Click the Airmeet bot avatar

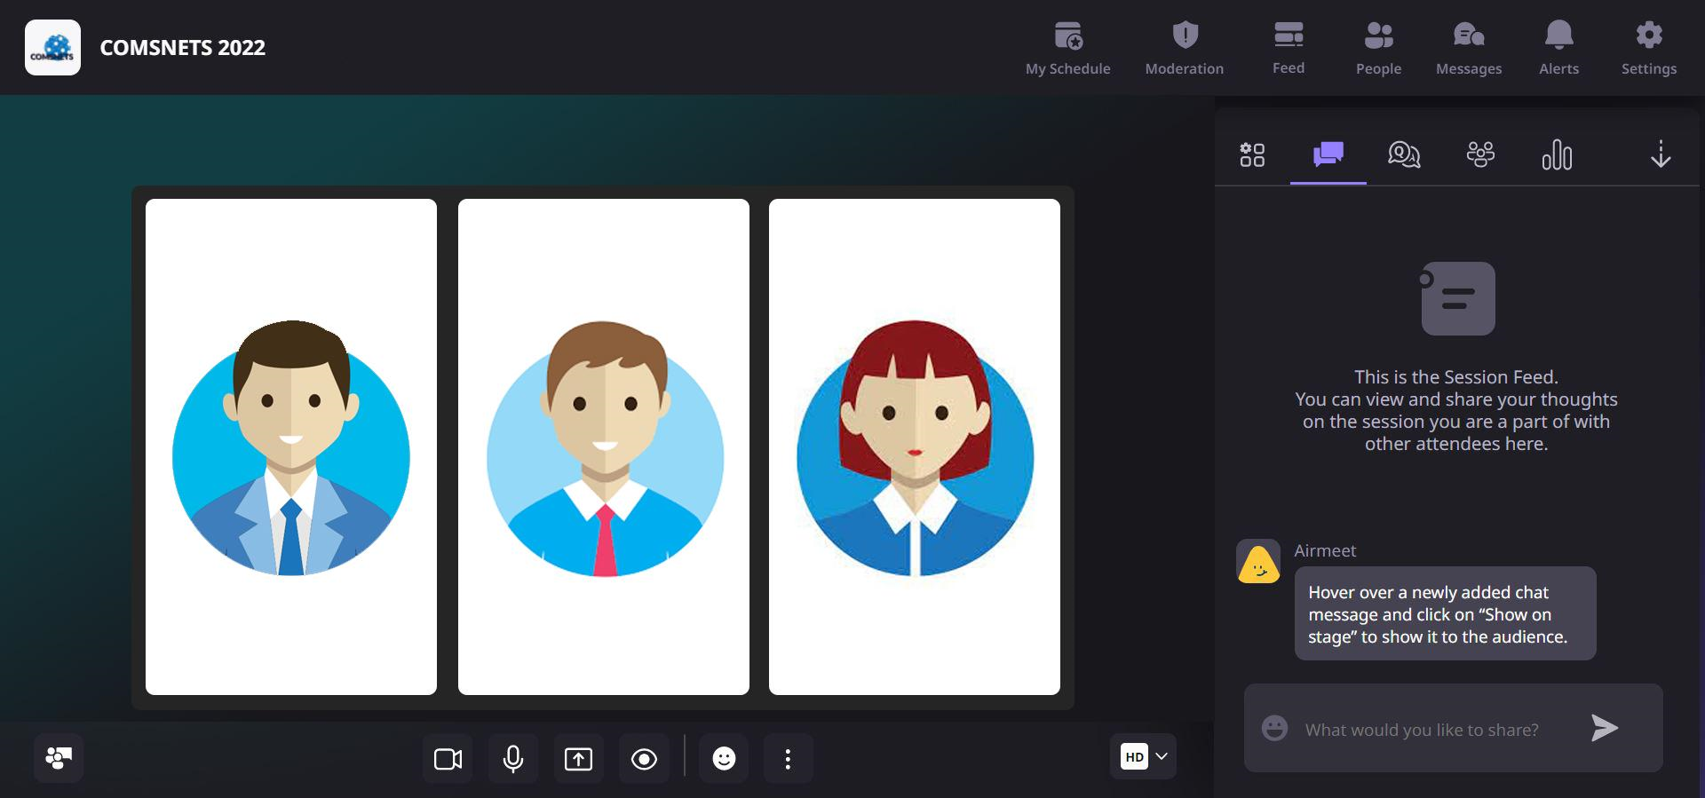point(1258,561)
